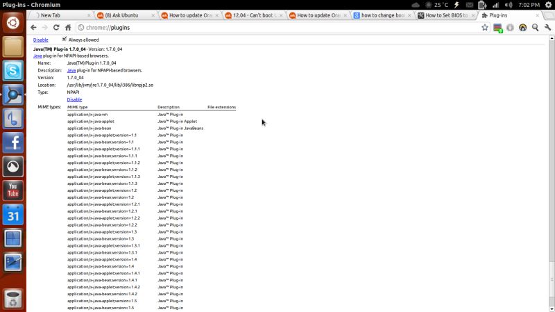The width and height of the screenshot is (555, 312).
Task: Switch to How to Set BIOS tab
Action: 446,15
